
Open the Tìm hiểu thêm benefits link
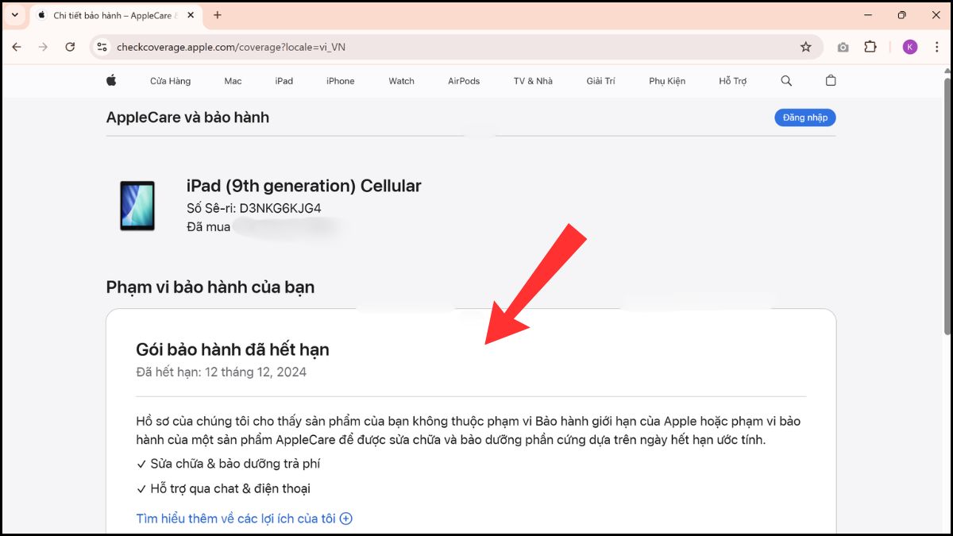click(235, 518)
